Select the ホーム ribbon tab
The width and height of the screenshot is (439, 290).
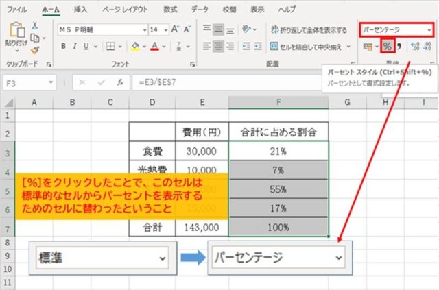click(x=51, y=10)
